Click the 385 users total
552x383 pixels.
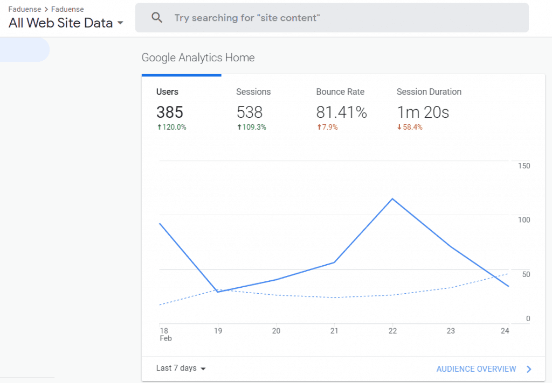tap(170, 112)
